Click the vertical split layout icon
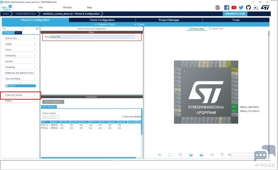The height and width of the screenshot is (170, 278). [212, 155]
